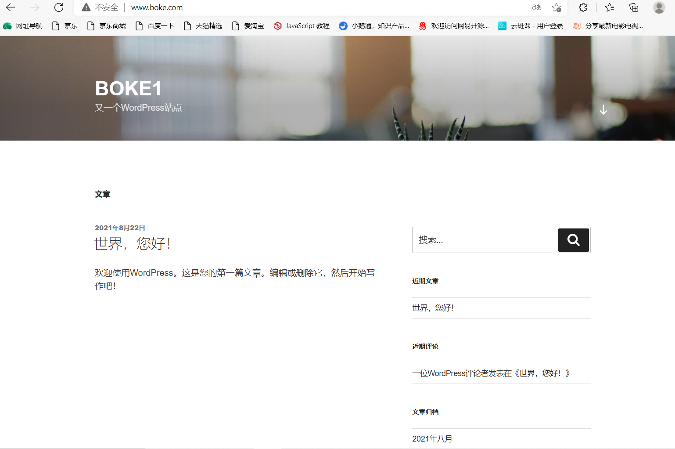Click the immersive reader icon in address bar

[536, 7]
